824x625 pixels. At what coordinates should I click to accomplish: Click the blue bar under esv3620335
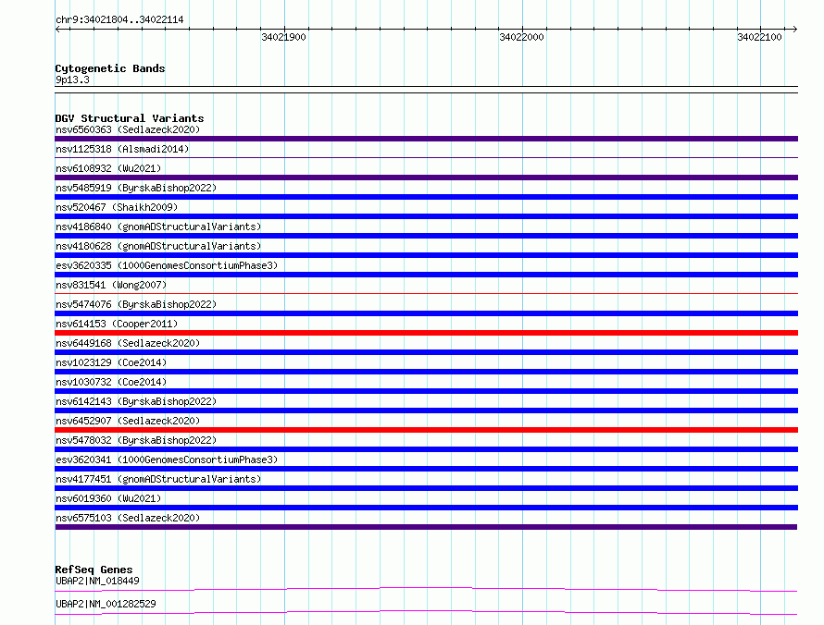coord(426,275)
